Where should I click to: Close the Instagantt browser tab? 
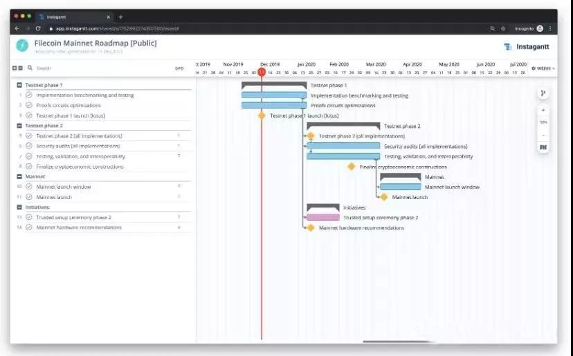pyautogui.click(x=108, y=17)
